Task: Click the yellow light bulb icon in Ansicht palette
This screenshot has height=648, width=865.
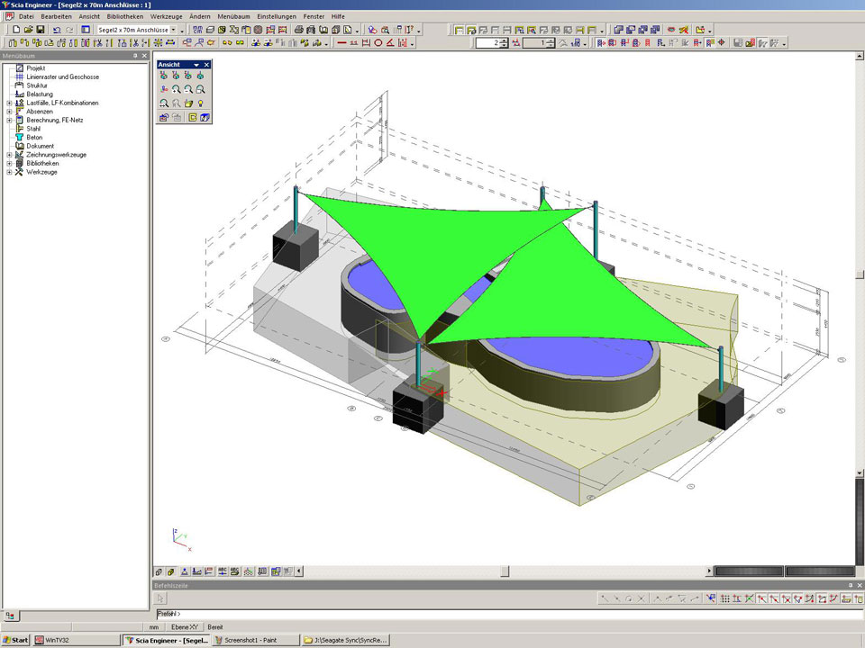Action: 201,103
